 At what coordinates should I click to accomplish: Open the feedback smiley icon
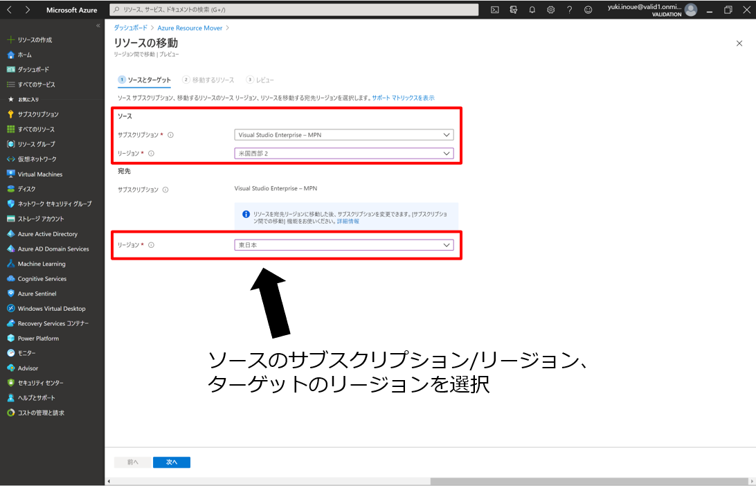pyautogui.click(x=588, y=10)
